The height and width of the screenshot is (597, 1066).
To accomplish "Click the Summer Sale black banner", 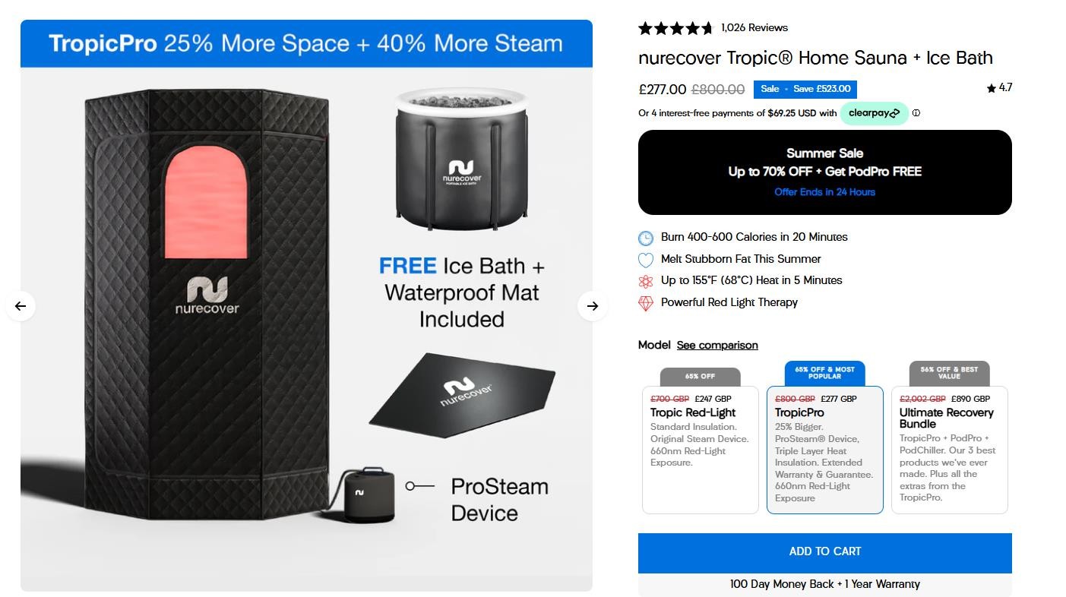I will coord(825,172).
